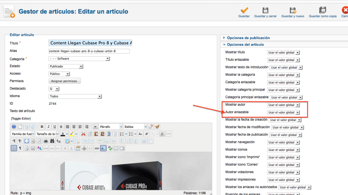Image resolution: width=348 pixels, height=195 pixels.
Task: Click the black text color button
Action: pos(63,134)
